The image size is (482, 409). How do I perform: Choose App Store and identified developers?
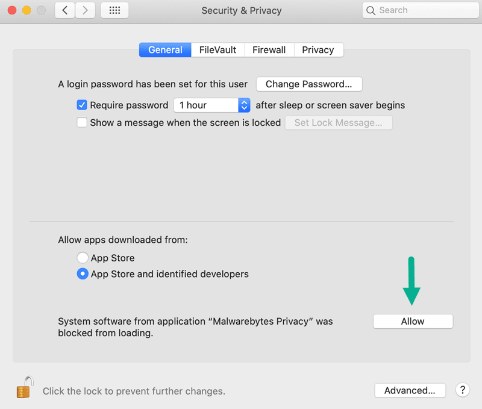[83, 274]
